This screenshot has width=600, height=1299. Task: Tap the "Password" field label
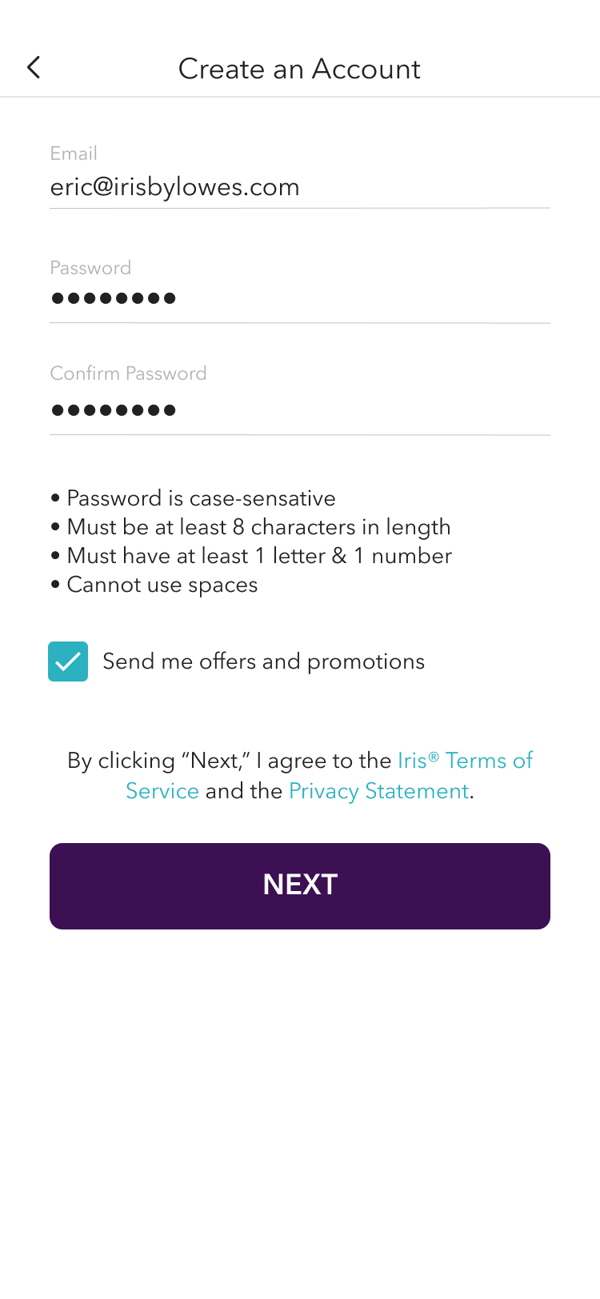tap(90, 268)
